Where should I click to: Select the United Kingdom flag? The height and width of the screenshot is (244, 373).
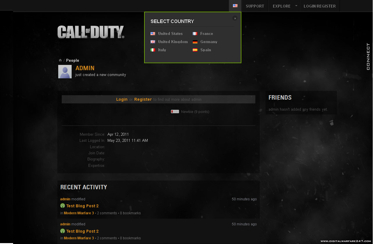click(153, 42)
